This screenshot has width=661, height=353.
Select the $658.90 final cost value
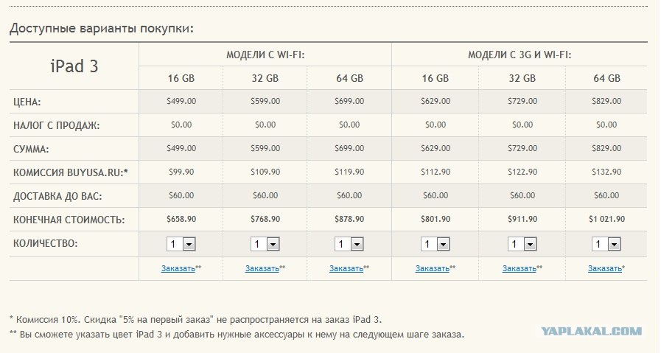(x=181, y=219)
